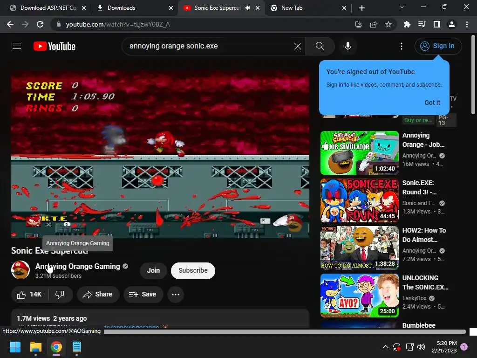Open Job Simulator video thumbnail

tap(359, 153)
